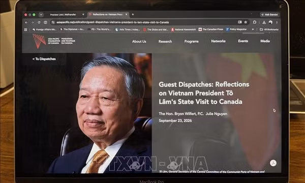Open the Networks menu
Viewport: 305px width, 183px height.
pyautogui.click(x=218, y=41)
